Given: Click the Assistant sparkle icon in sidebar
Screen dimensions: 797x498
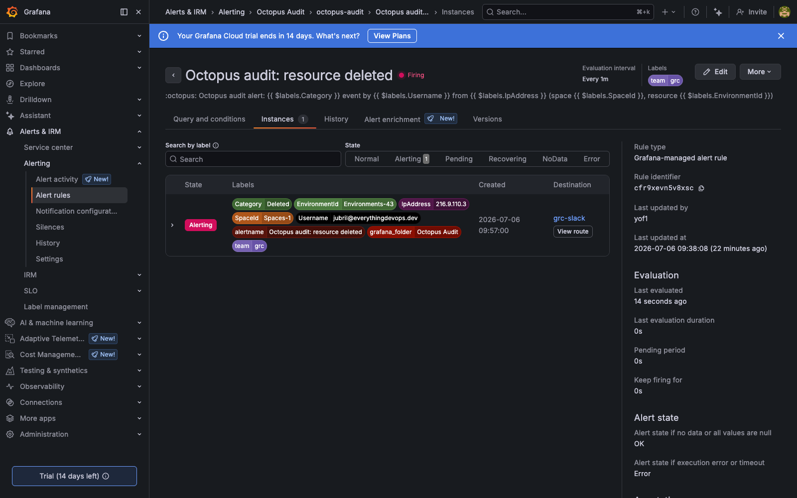Looking at the screenshot, I should (x=10, y=116).
